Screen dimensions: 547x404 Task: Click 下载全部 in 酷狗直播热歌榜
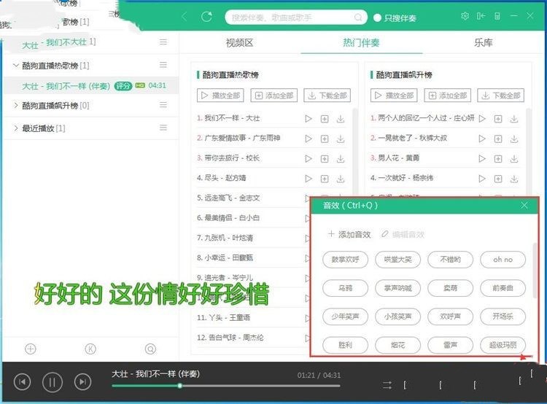pos(327,96)
